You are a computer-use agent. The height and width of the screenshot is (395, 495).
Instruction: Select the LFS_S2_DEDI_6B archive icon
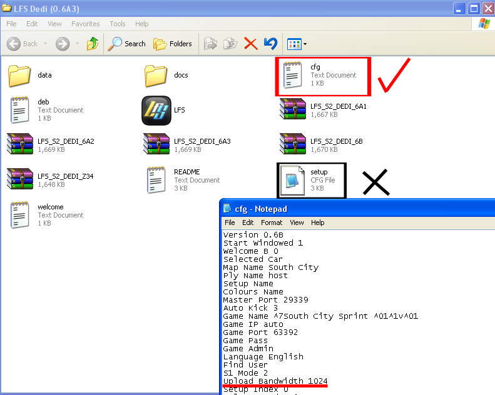(x=293, y=144)
